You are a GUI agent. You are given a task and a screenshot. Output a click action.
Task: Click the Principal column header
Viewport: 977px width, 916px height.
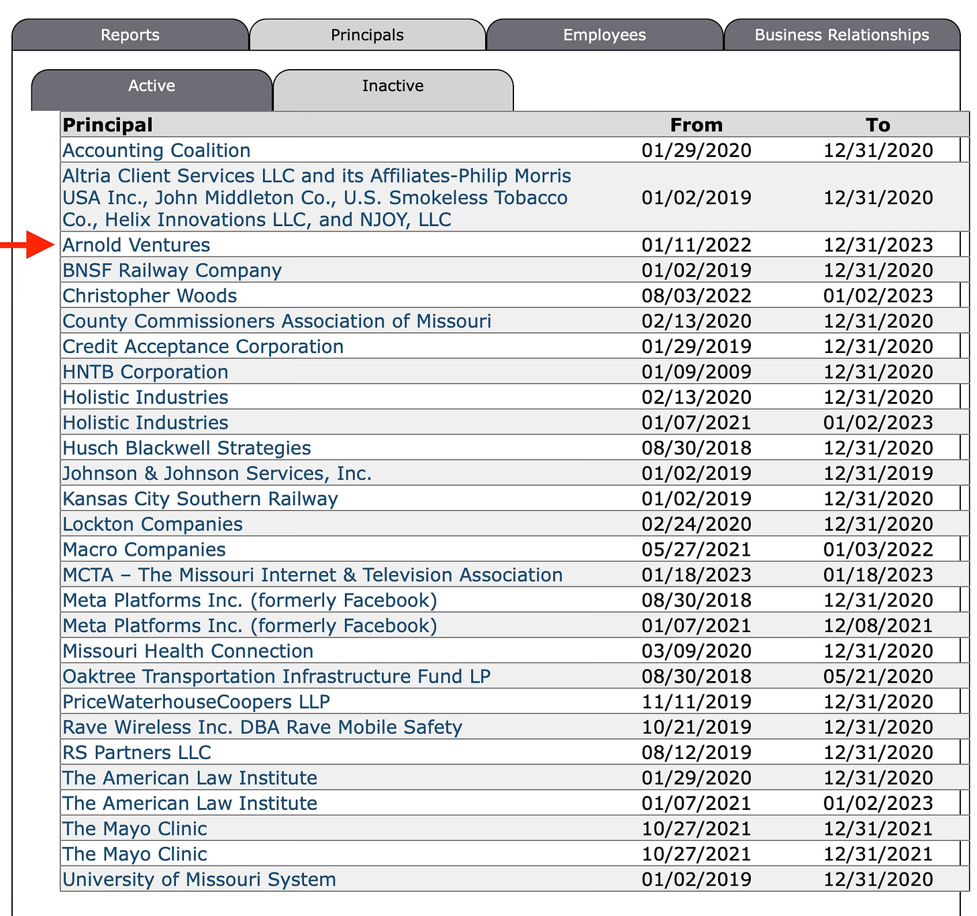107,125
